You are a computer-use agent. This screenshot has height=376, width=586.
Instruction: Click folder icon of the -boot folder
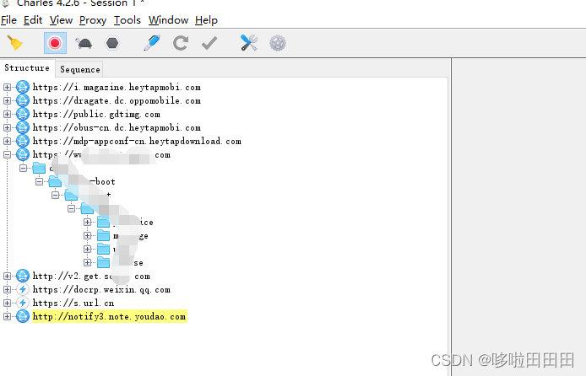tap(55, 181)
